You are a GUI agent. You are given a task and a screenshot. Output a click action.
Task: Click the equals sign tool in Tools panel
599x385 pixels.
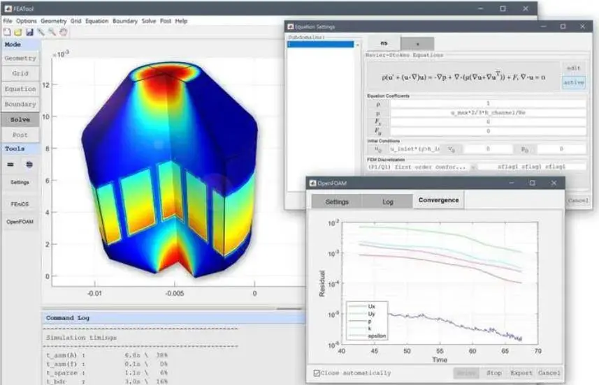pos(10,165)
